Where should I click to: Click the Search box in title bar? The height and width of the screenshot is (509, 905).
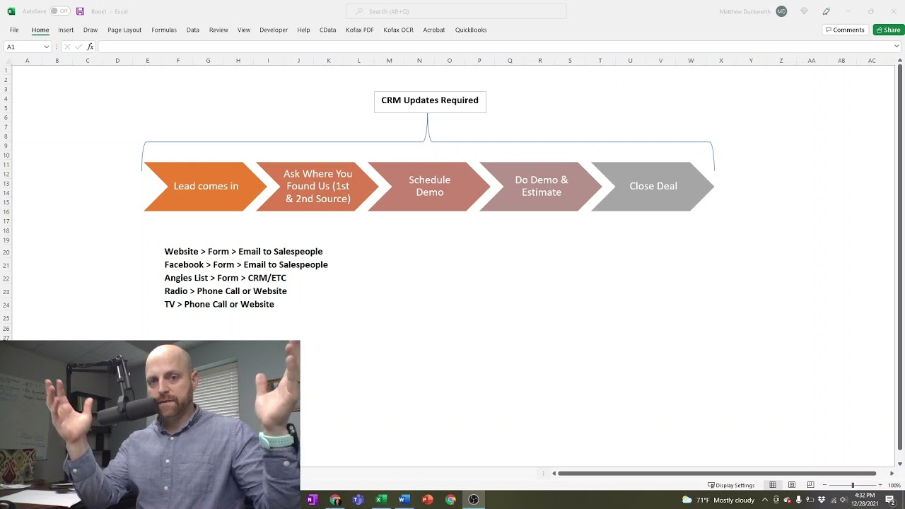click(x=456, y=11)
